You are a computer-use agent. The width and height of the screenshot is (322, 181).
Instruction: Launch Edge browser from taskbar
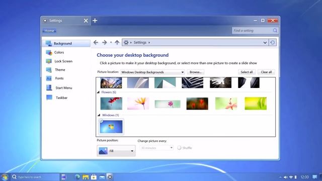coord(77,176)
